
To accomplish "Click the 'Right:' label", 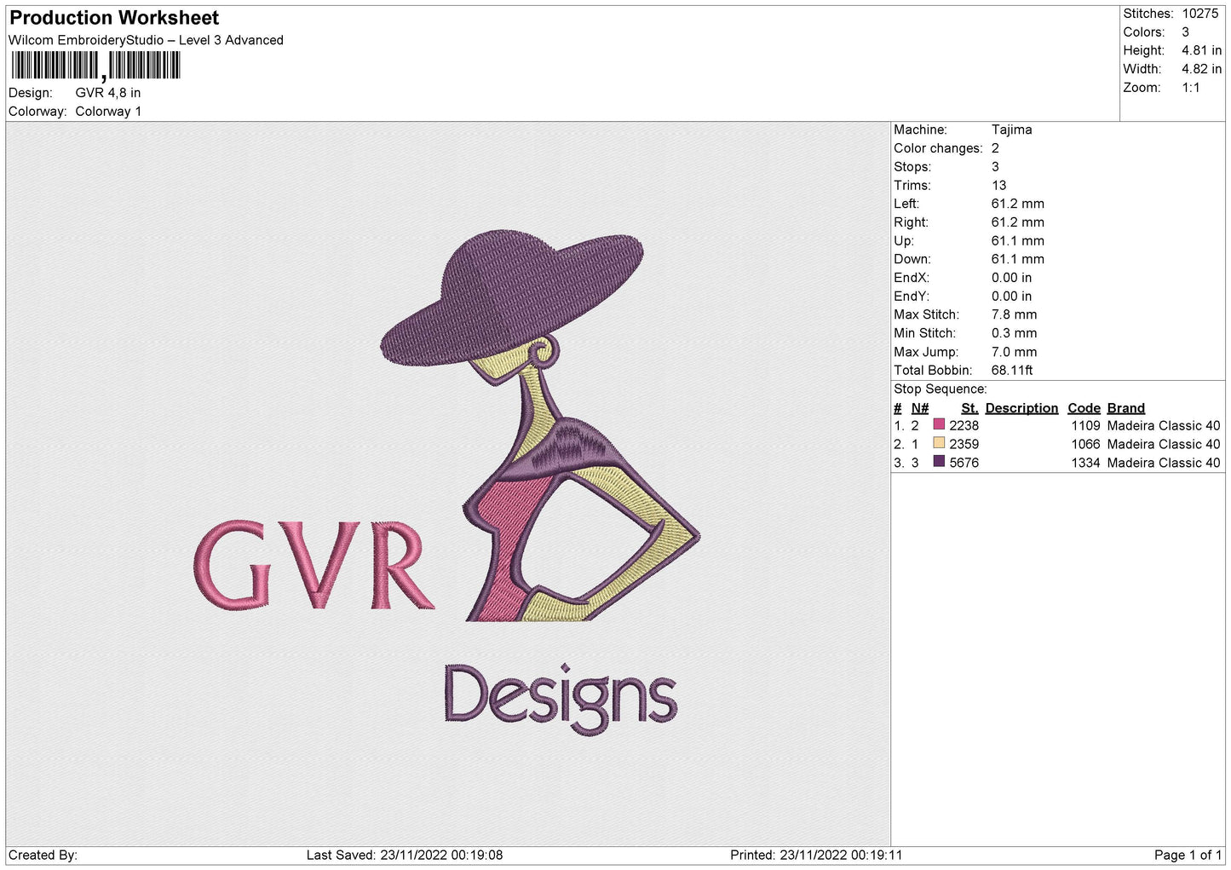I will [x=911, y=222].
